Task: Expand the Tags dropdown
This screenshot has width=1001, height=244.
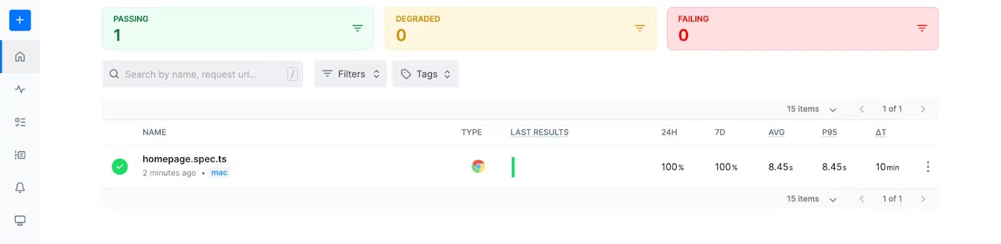Action: tap(425, 74)
